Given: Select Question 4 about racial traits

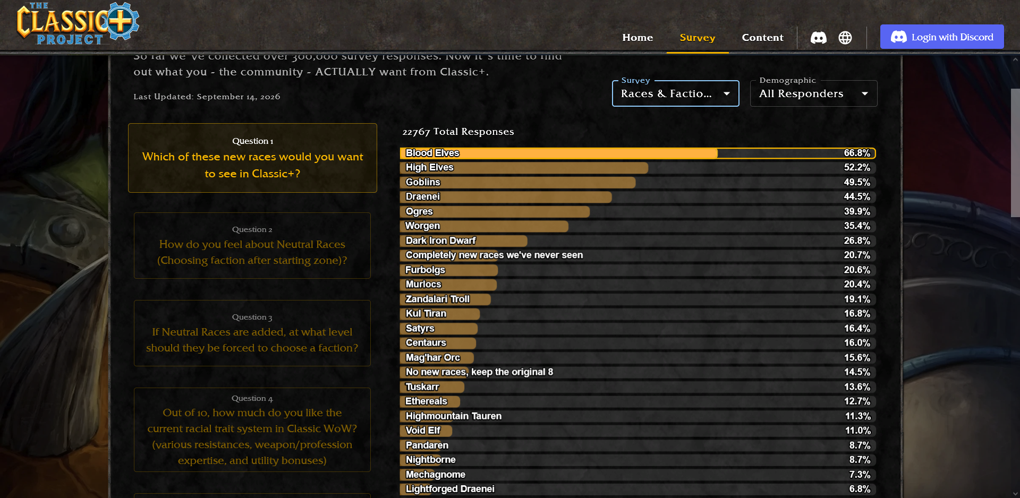Looking at the screenshot, I should point(252,430).
